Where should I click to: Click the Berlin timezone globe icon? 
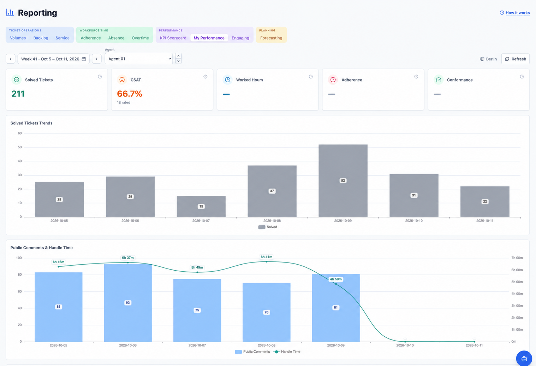point(482,59)
